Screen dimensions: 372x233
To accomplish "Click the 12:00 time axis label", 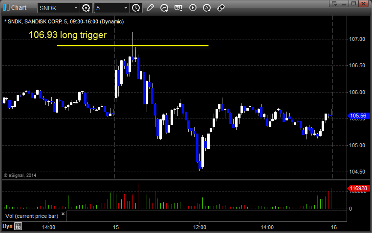I will [200, 227].
